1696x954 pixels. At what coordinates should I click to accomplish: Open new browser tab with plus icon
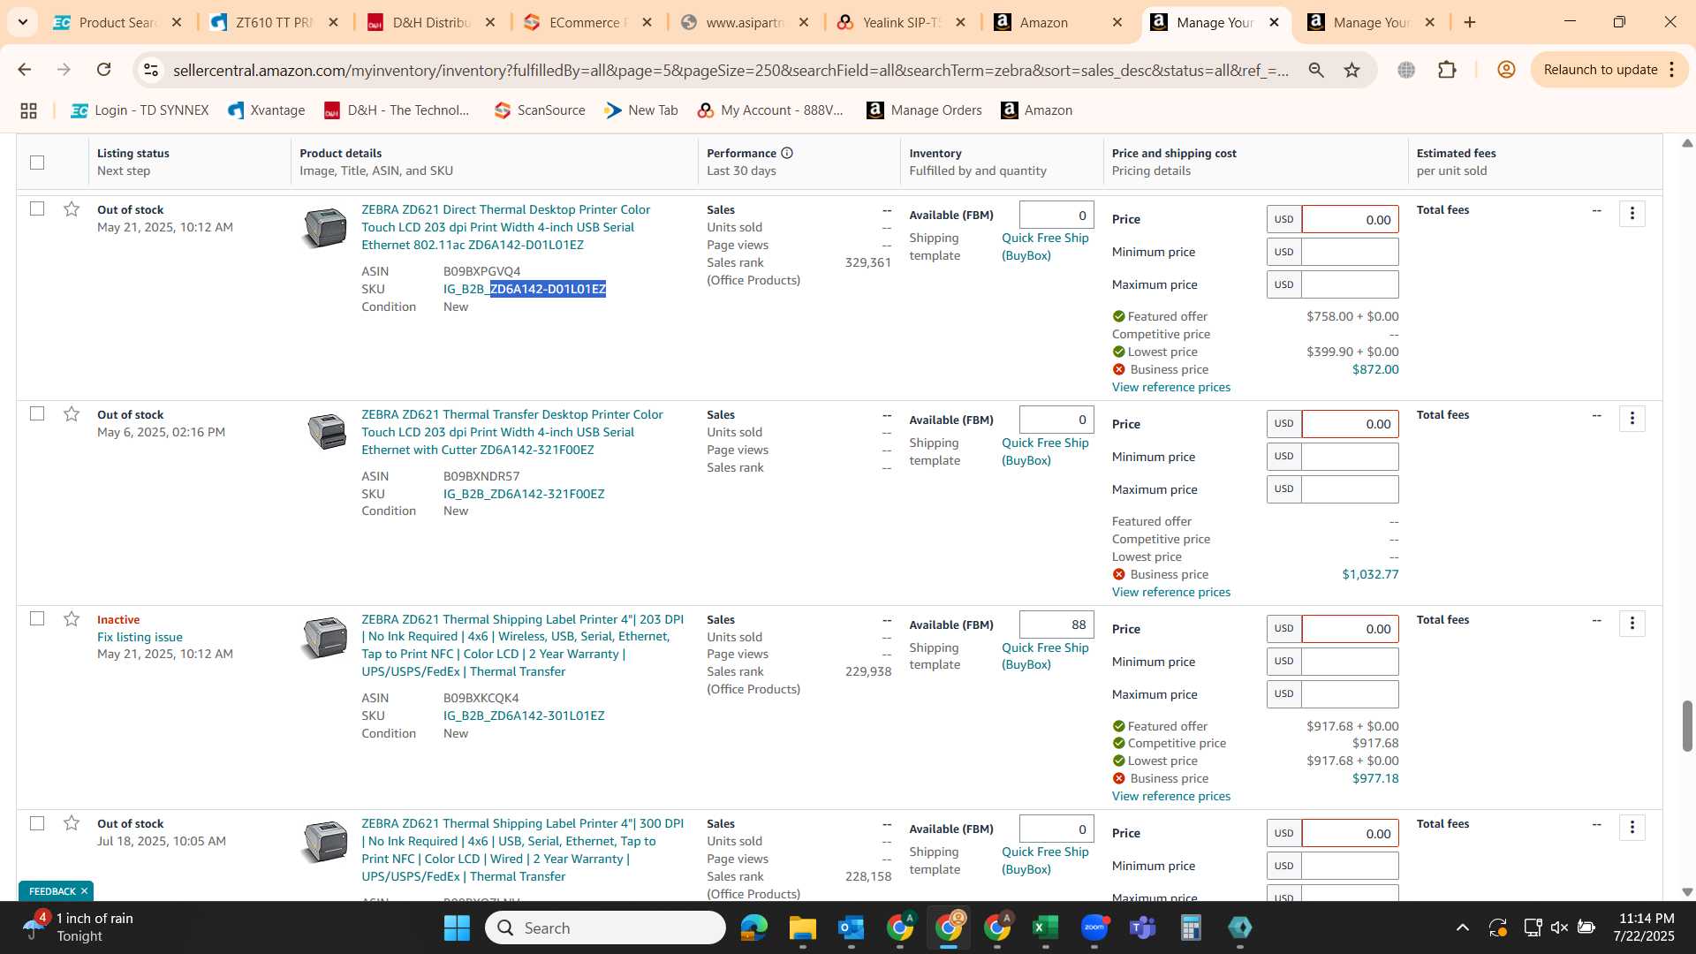(x=1470, y=22)
